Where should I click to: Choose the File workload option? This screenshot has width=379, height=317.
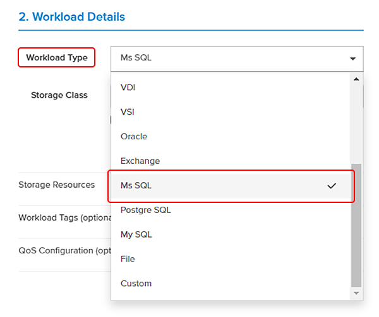231,259
